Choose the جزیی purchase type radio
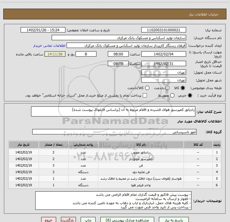This screenshot has width=230, height=222. [190, 95]
